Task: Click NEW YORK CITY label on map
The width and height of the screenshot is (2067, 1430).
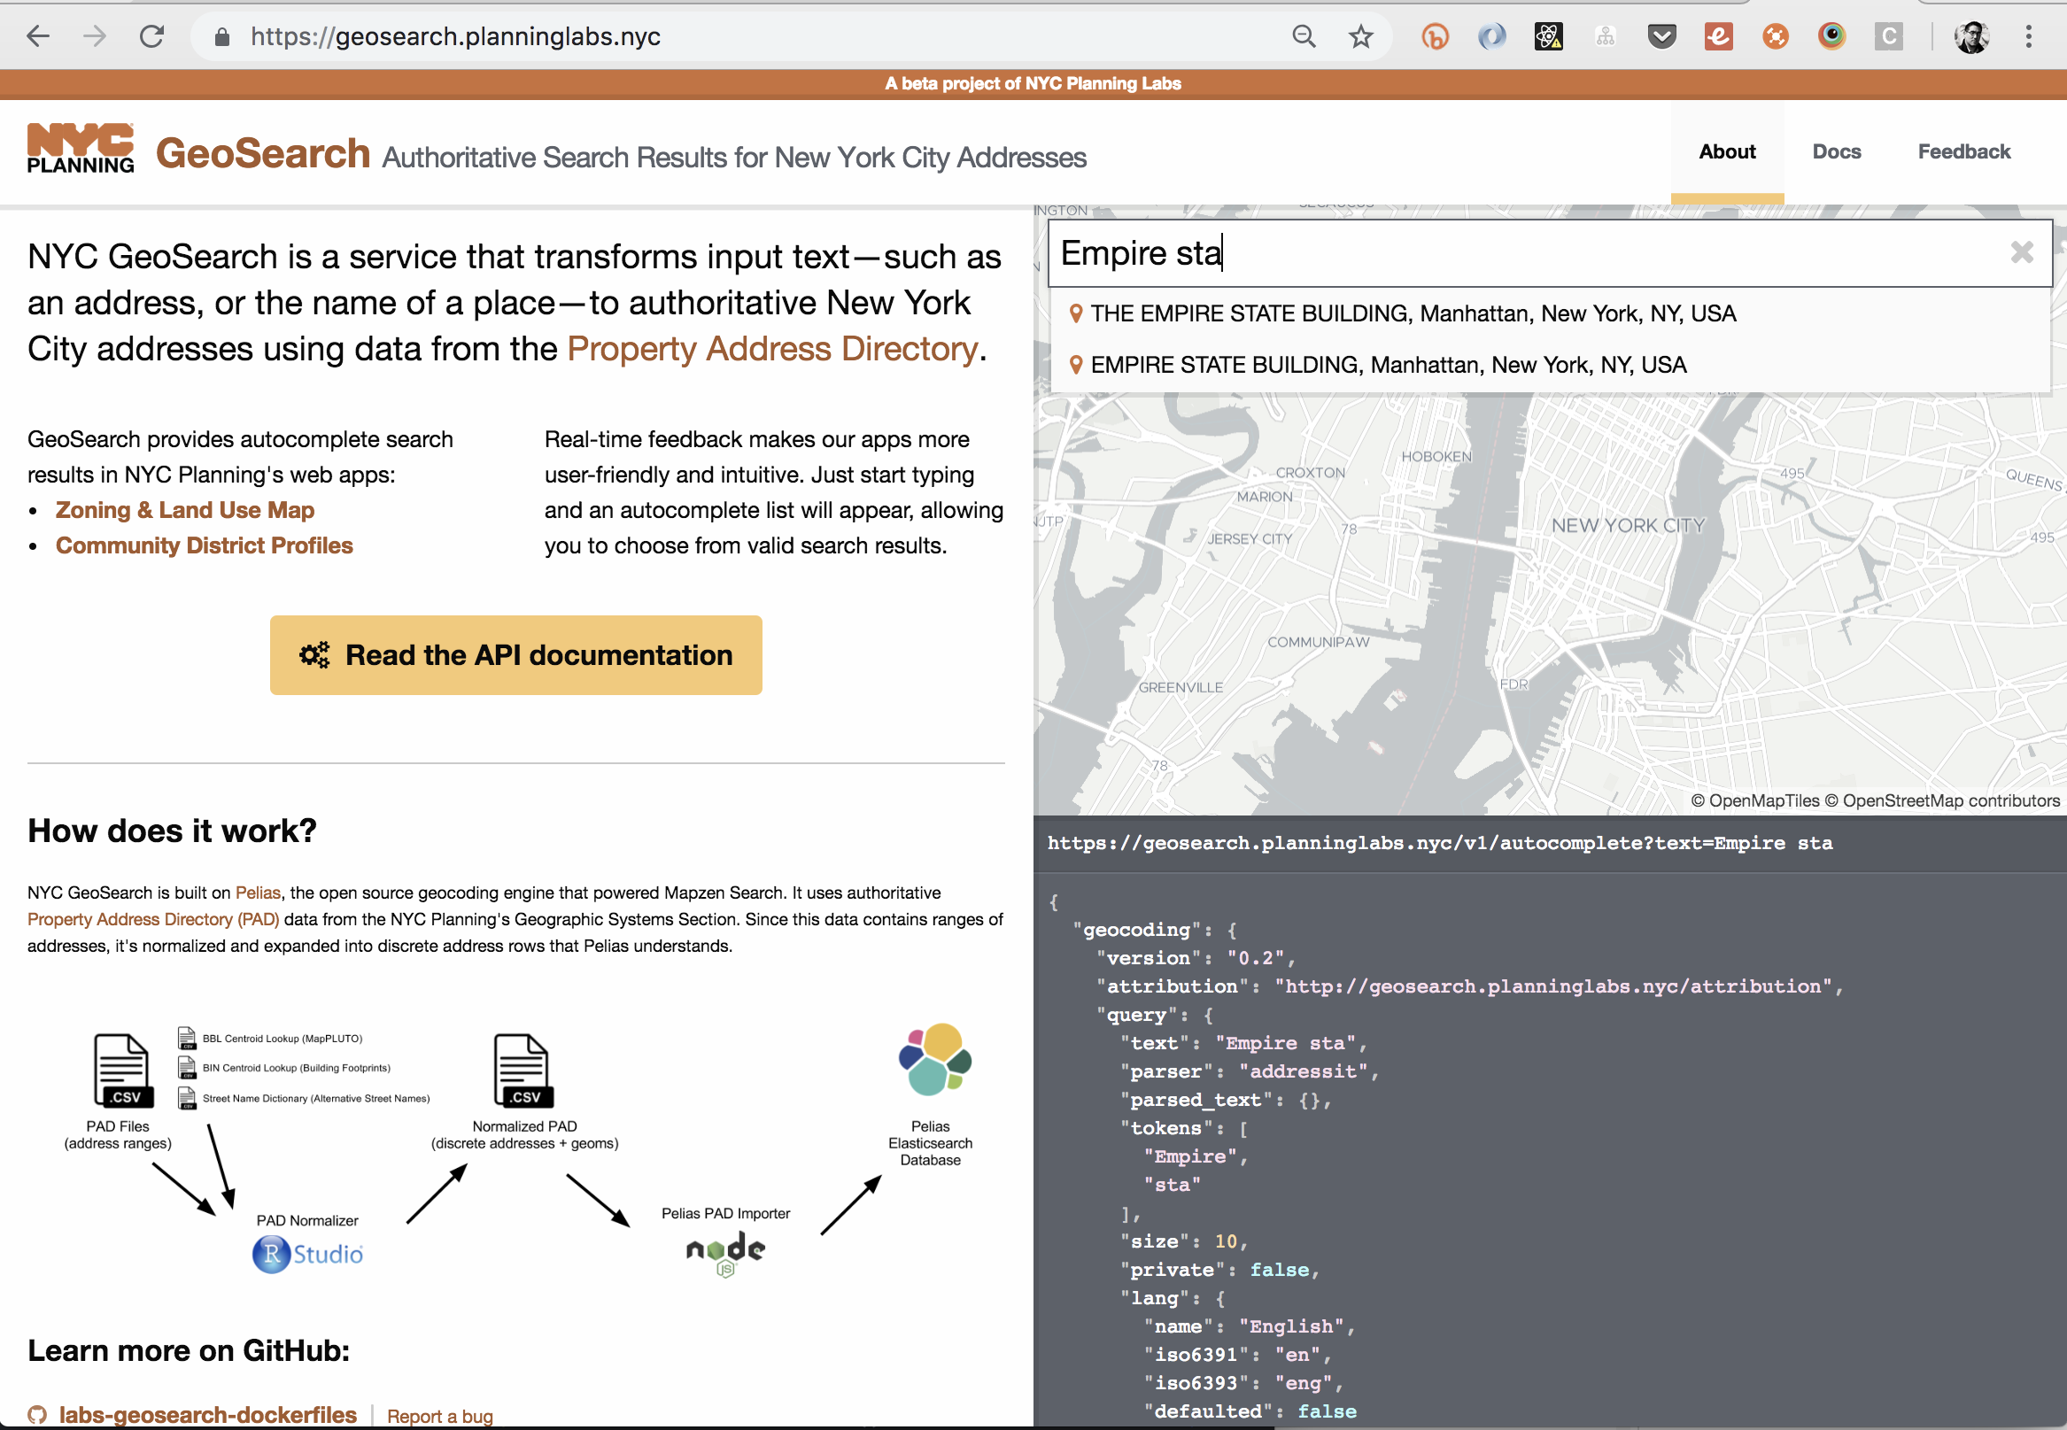Action: coord(1627,525)
